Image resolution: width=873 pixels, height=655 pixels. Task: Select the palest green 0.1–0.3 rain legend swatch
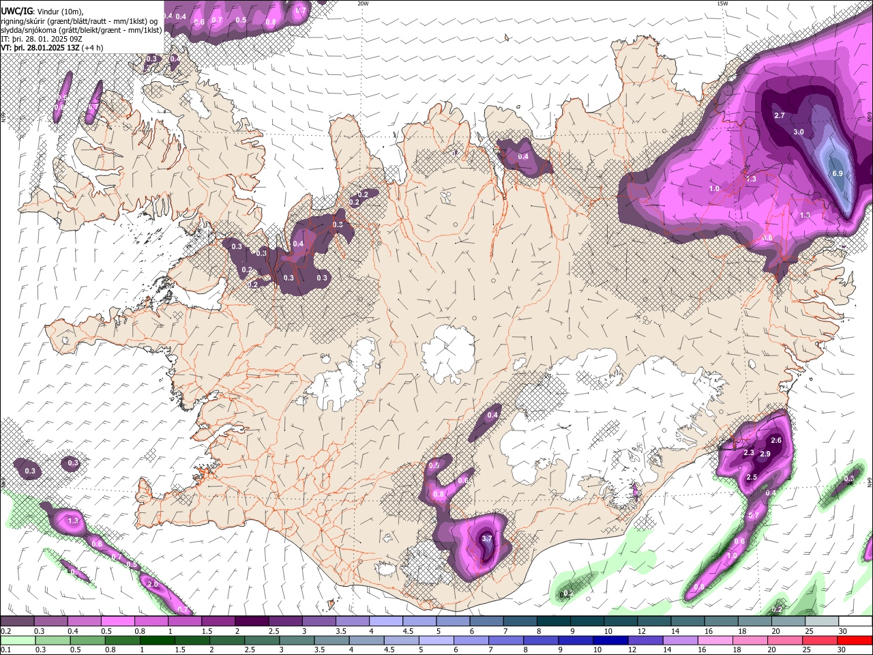pos(17,640)
